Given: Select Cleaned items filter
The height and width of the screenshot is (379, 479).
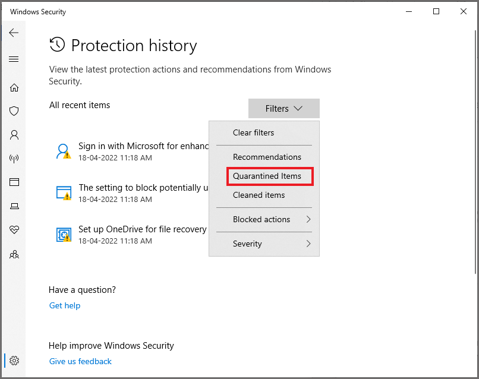Looking at the screenshot, I should [259, 195].
